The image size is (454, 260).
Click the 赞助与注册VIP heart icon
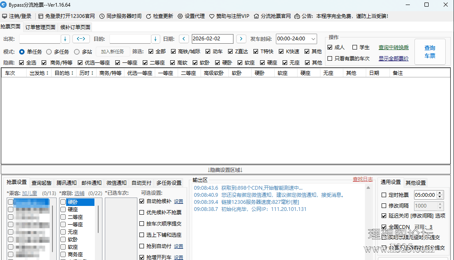(211, 16)
